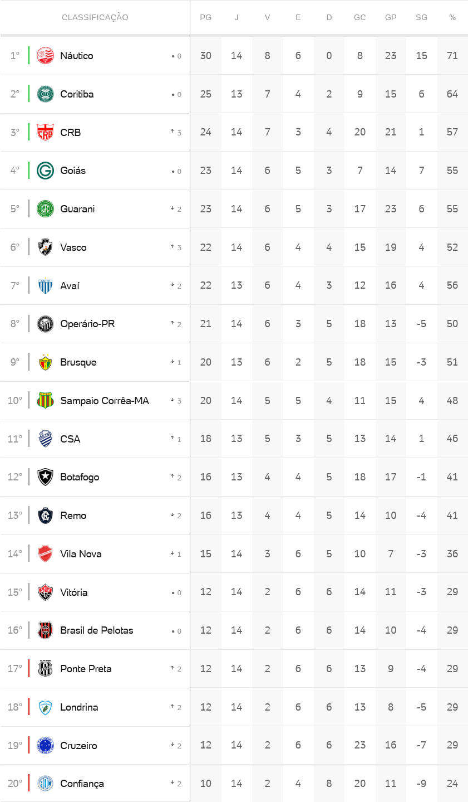Click the Sampaio Corrêa-MA striped badge
The height and width of the screenshot is (802, 468).
(x=45, y=401)
